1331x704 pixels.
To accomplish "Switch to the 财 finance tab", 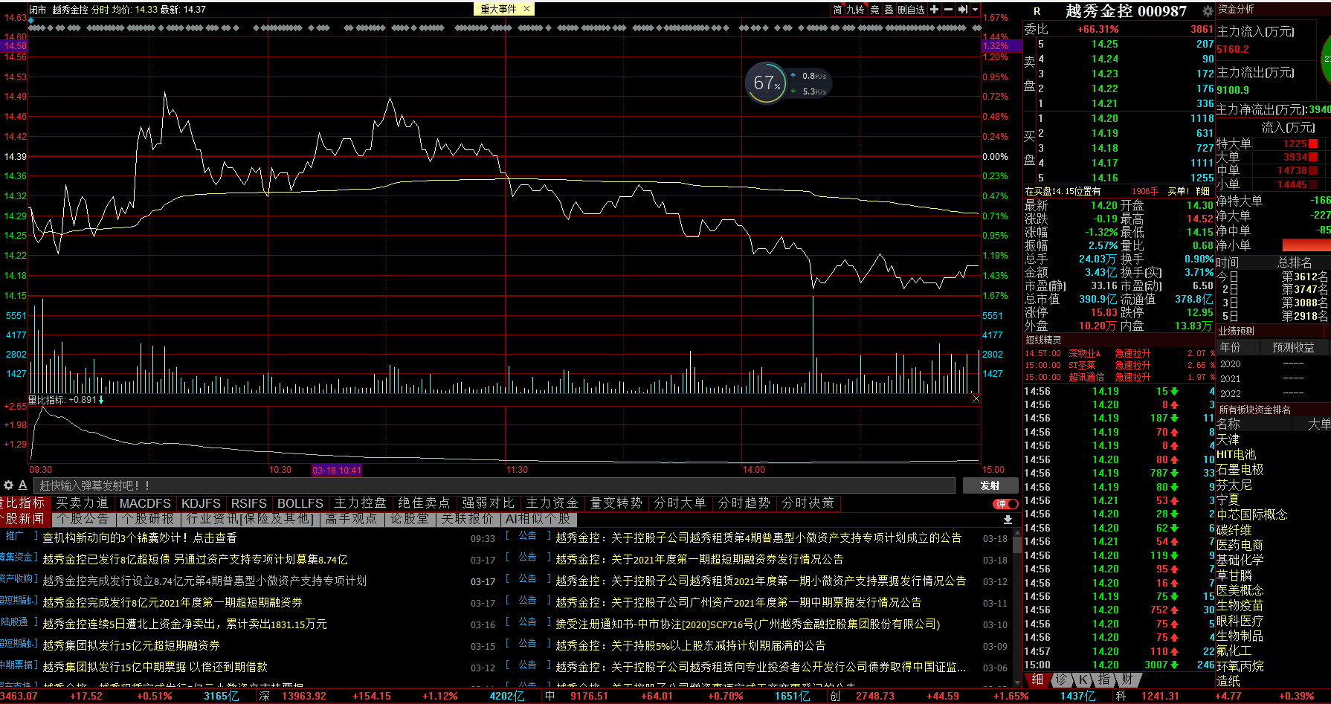I will click(x=1127, y=679).
